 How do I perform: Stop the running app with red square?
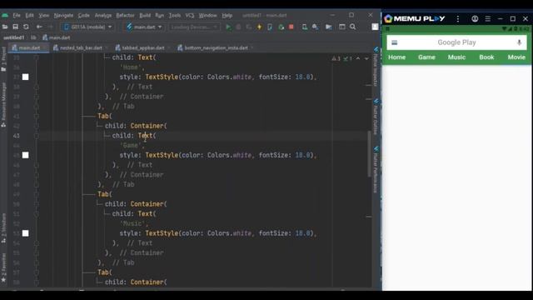(291, 27)
